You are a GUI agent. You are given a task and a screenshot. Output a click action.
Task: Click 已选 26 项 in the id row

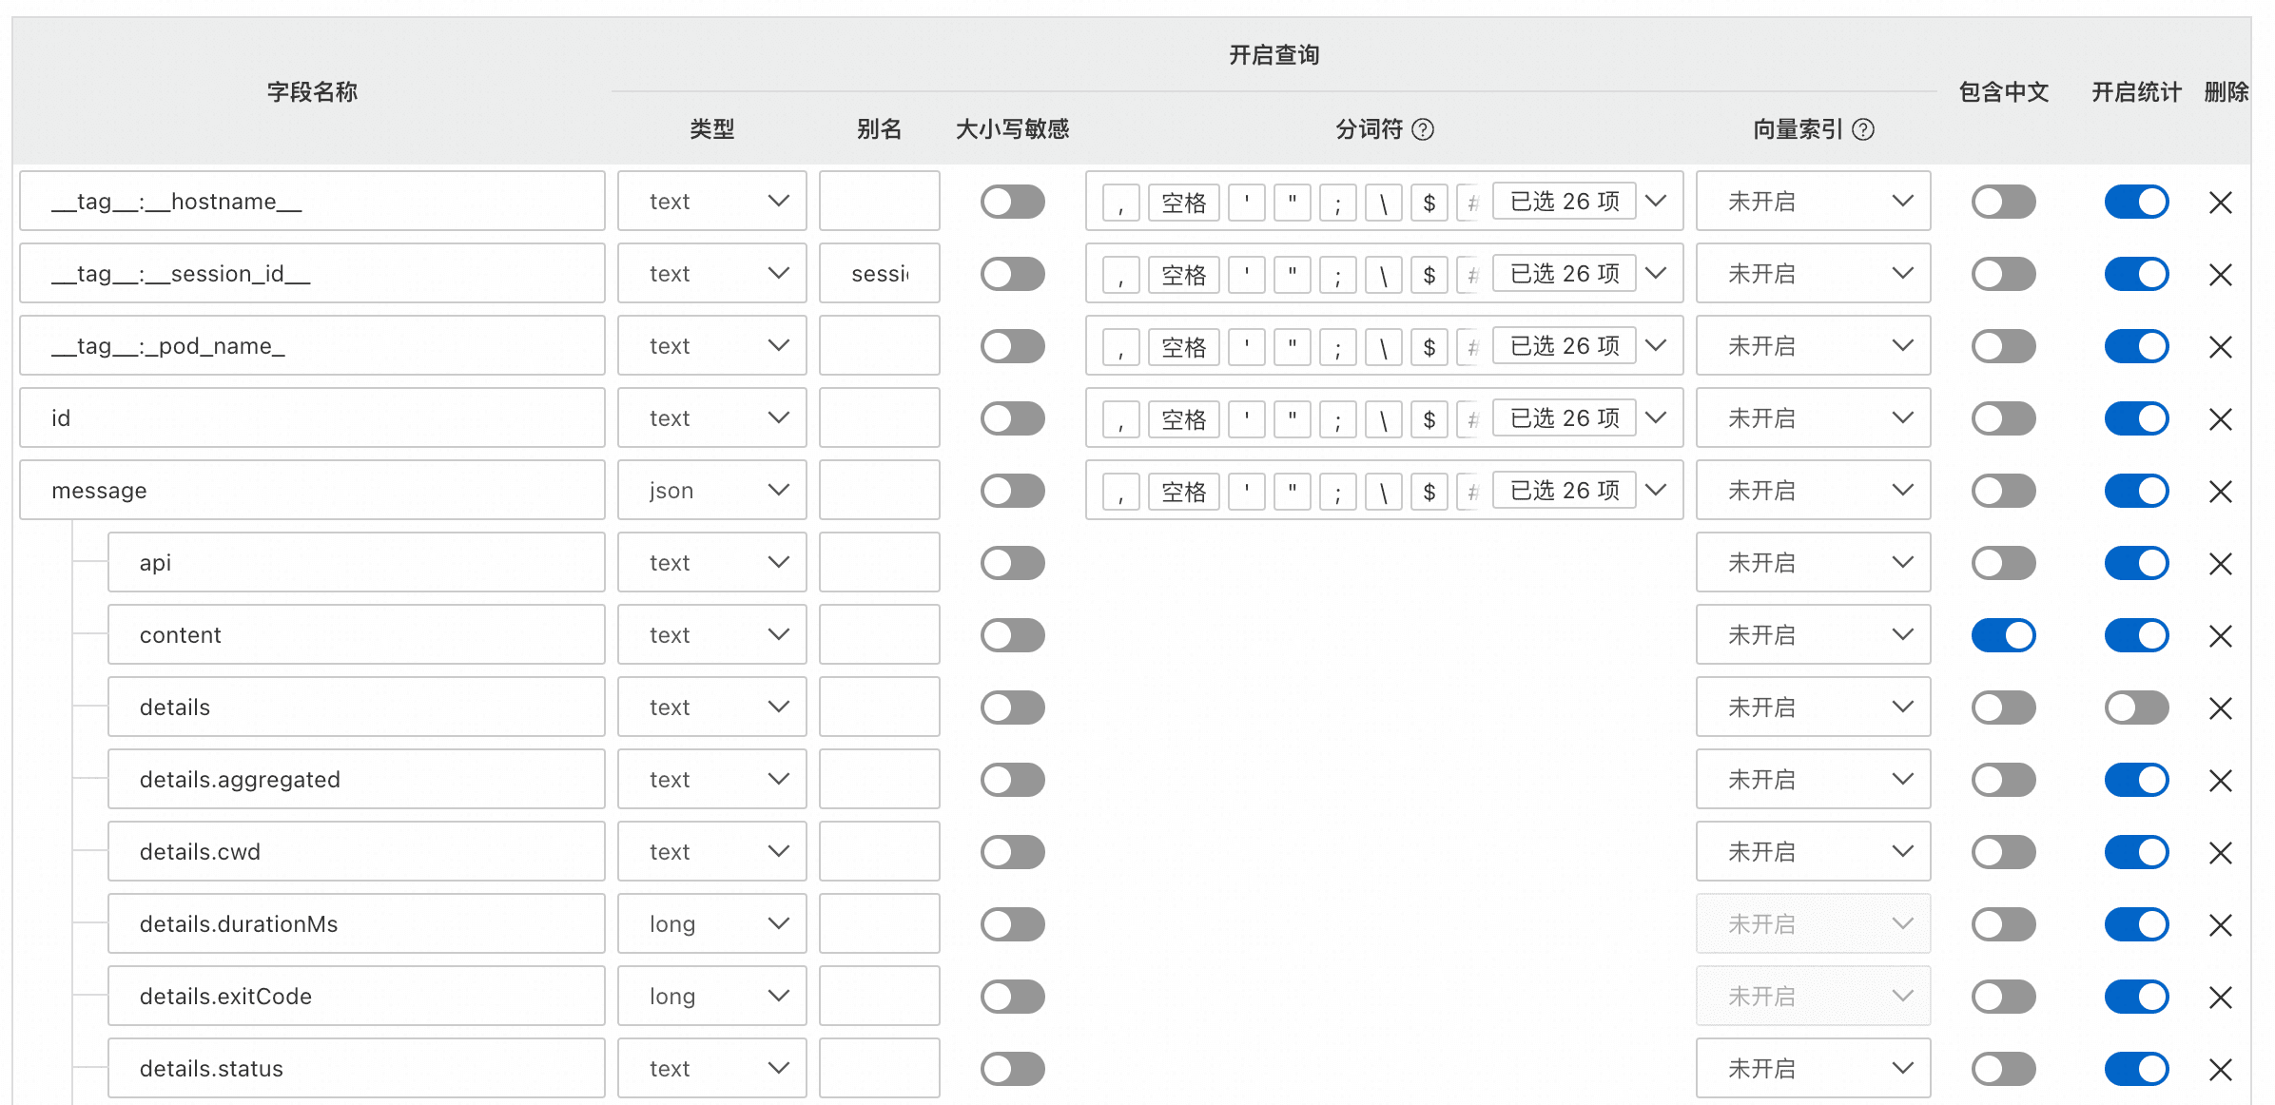[x=1565, y=418]
